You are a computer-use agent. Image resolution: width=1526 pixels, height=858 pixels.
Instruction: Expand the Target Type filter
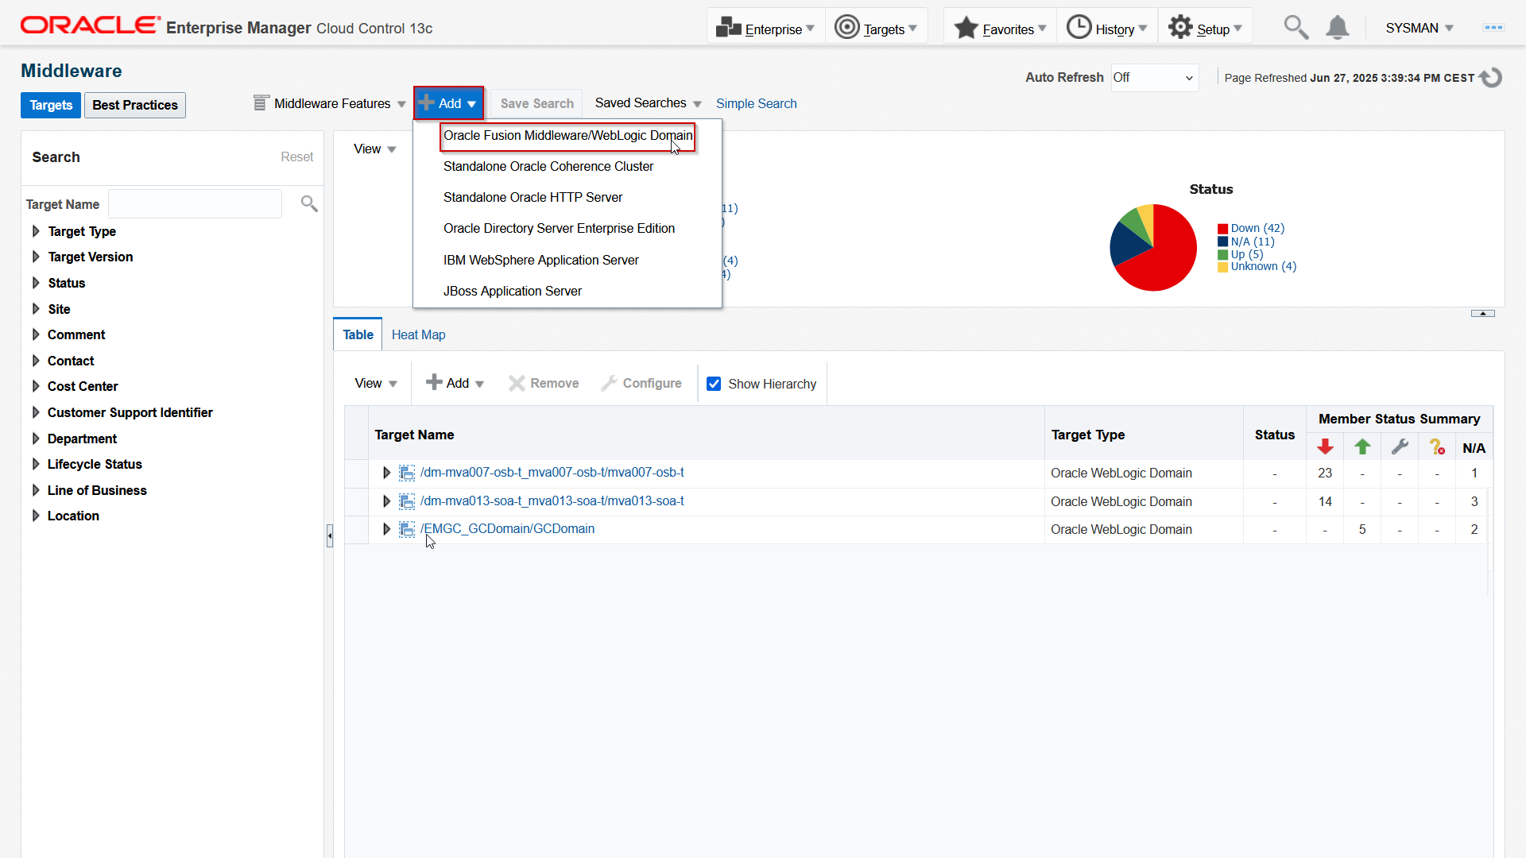click(x=36, y=231)
